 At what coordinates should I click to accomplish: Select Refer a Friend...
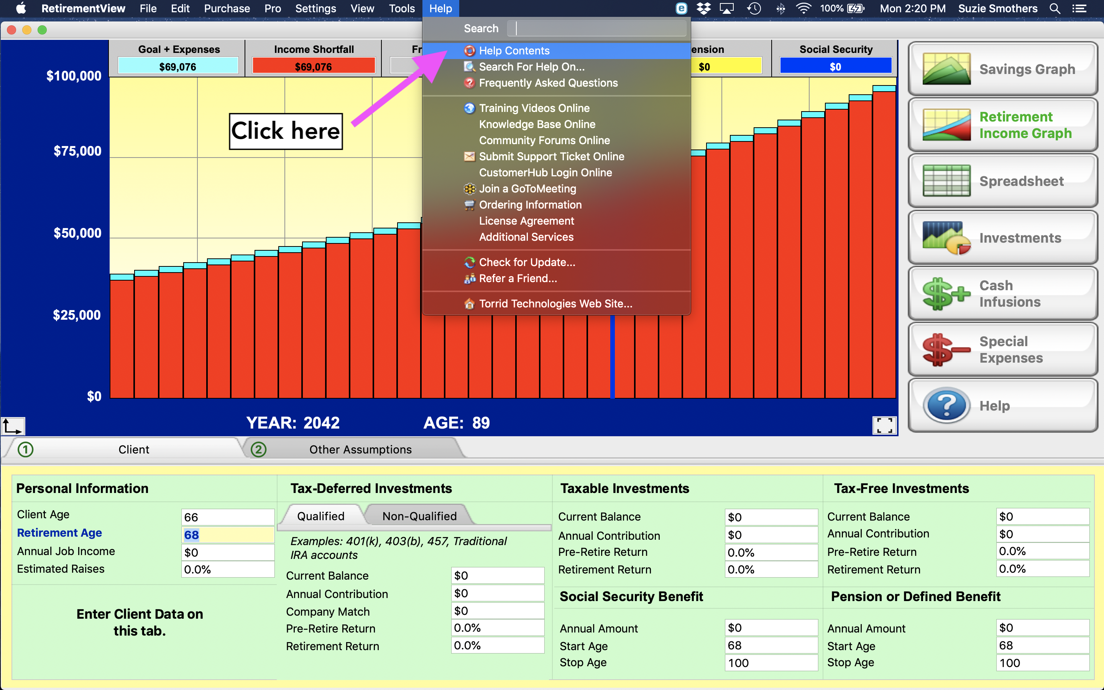click(x=556, y=278)
